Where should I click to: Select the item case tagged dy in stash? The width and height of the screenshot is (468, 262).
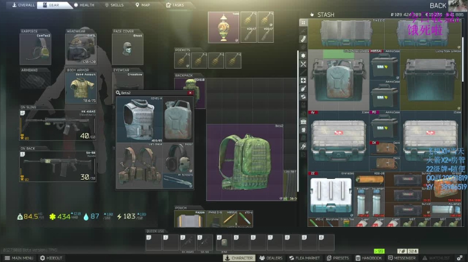click(x=339, y=141)
